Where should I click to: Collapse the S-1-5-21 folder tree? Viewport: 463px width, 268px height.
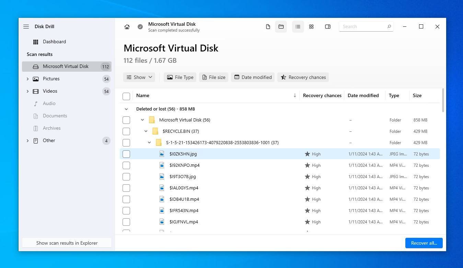pos(149,142)
